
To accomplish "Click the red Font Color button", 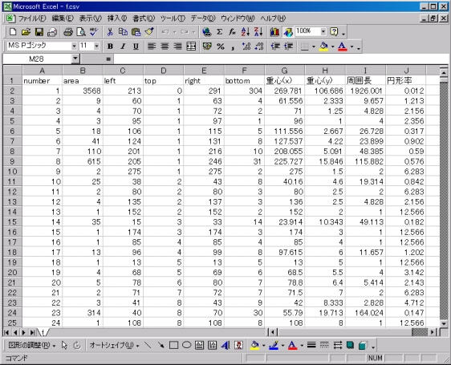I will tap(342, 47).
